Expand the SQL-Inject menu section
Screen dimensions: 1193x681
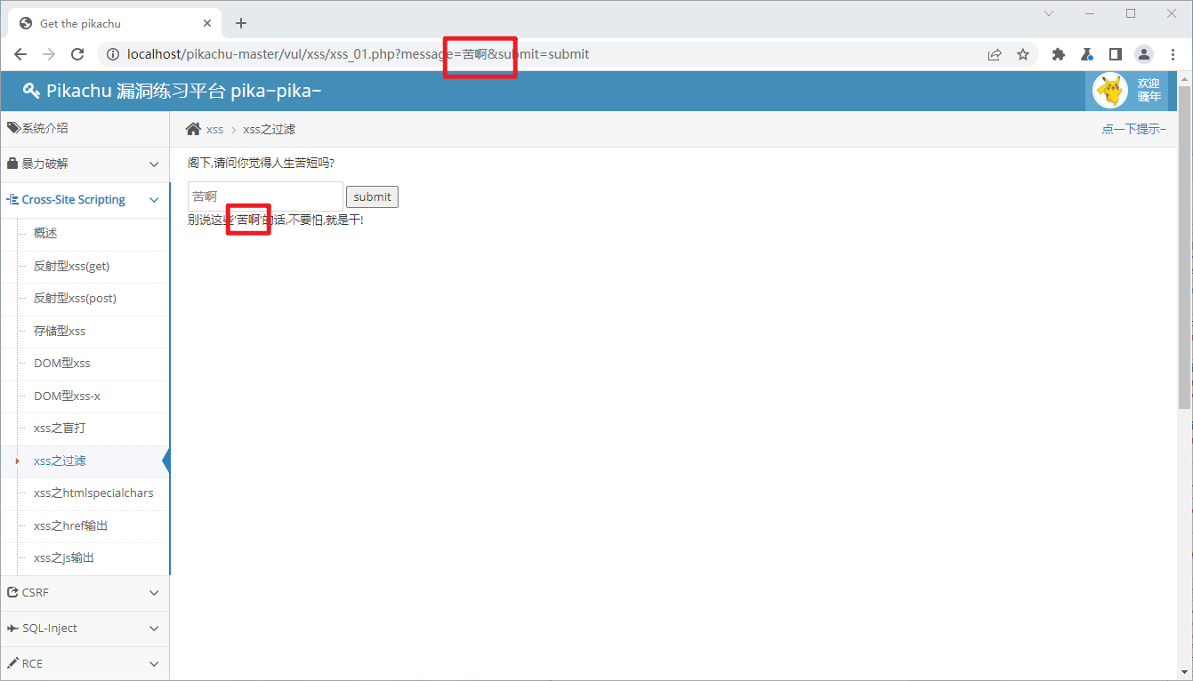pos(85,628)
